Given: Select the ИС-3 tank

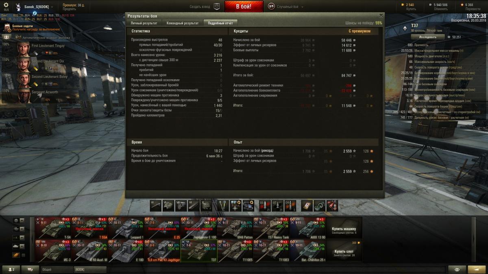Looking at the screenshot, I should click(53, 251).
